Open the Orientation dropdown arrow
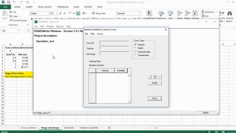Image resolution: width=236 pixels, height=133 pixels. [x=86, y=13]
